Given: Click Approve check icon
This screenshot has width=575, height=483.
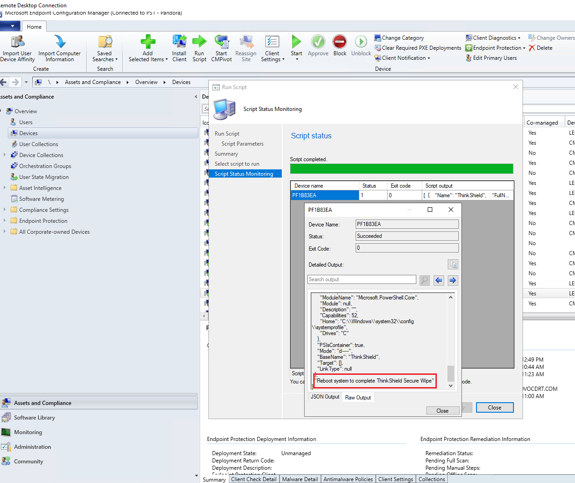Looking at the screenshot, I should point(318,42).
